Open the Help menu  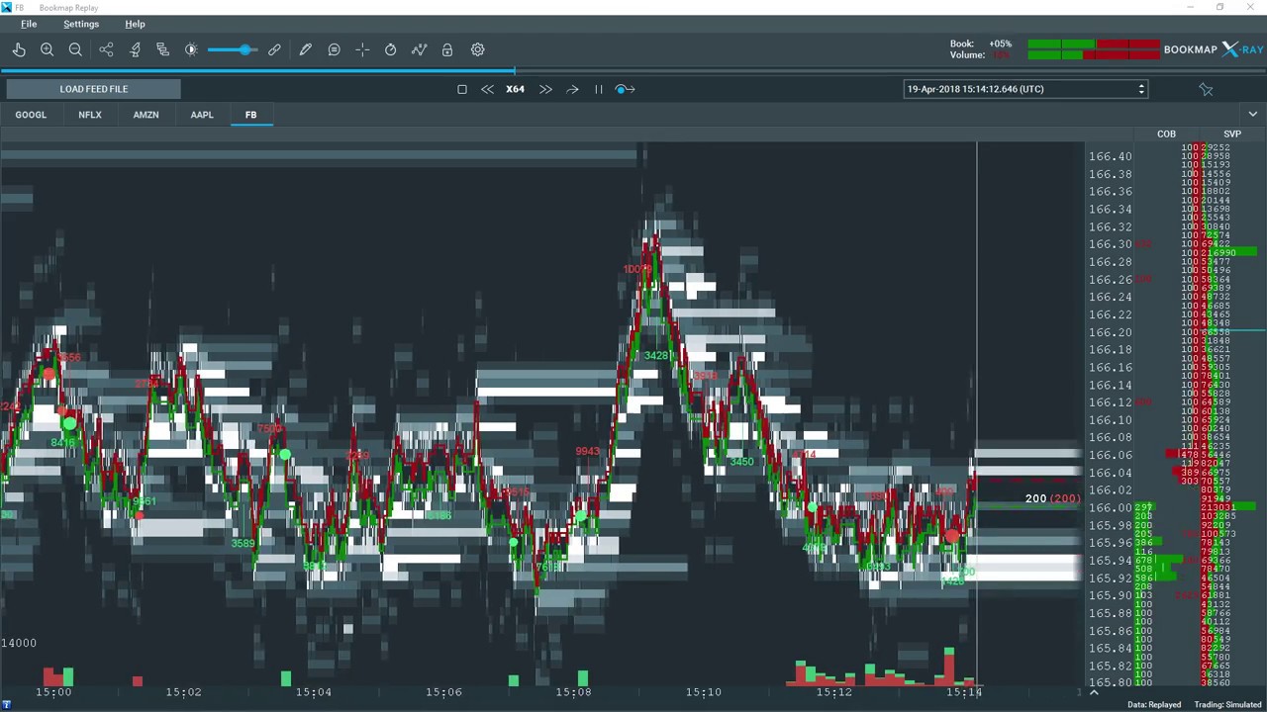pyautogui.click(x=135, y=24)
